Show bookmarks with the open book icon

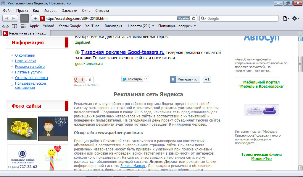(x=14, y=26)
